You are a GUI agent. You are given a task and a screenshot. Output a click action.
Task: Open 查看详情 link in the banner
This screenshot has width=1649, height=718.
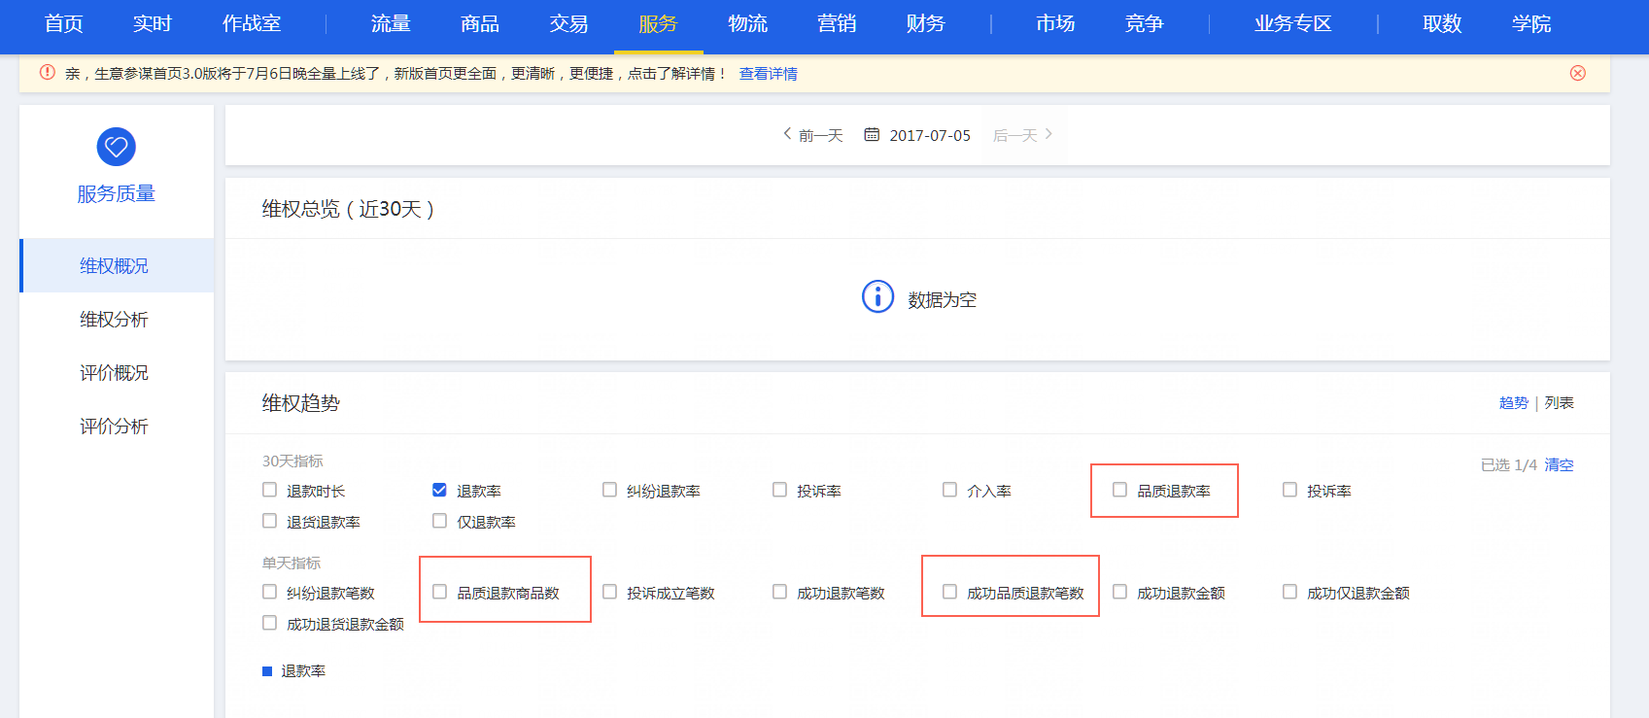coord(768,74)
